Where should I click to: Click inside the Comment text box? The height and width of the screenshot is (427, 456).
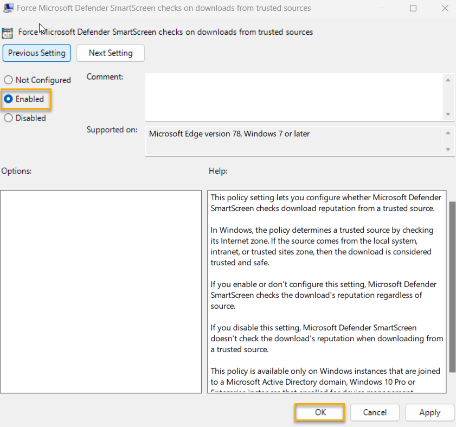pyautogui.click(x=294, y=97)
